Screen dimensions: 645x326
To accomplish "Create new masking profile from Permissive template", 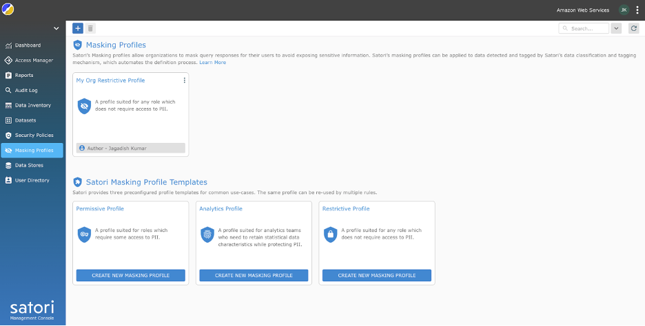I will point(131,276).
